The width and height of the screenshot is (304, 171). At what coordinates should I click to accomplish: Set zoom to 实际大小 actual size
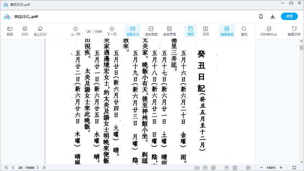click(x=133, y=31)
